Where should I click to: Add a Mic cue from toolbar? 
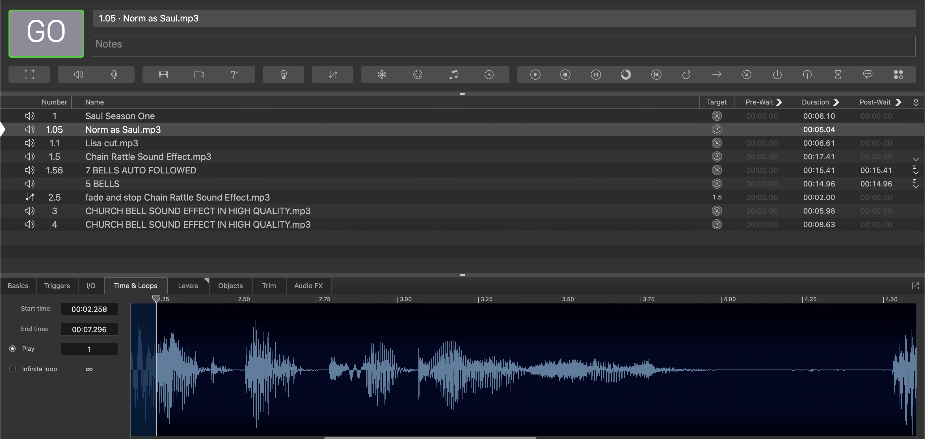click(114, 74)
